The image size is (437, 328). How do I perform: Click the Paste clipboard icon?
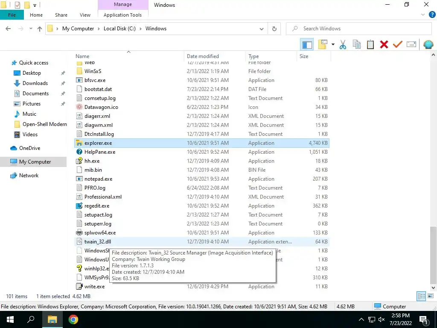point(370,44)
